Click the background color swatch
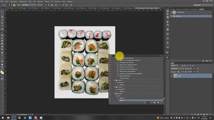Viewport: 214px width, 120px height. [3, 73]
